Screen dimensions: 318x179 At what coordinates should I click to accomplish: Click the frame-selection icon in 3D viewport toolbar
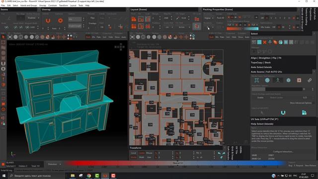tap(10, 37)
